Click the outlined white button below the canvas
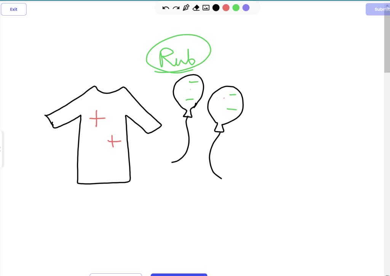 [116, 274]
